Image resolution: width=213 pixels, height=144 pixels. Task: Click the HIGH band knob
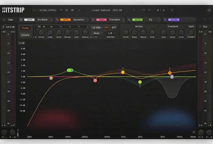point(76,32)
